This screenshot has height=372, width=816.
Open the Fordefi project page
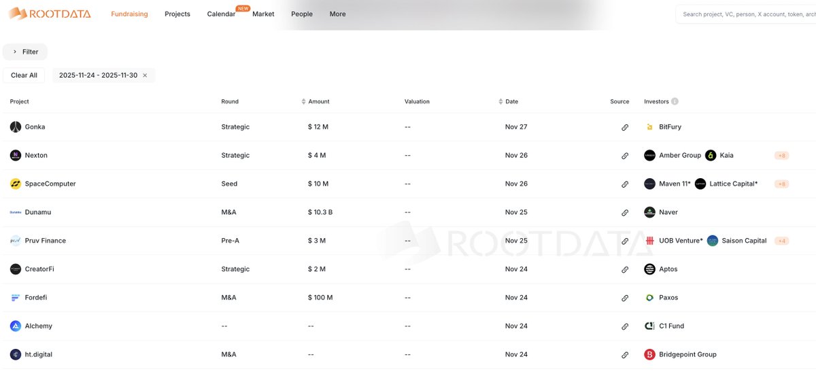point(36,298)
